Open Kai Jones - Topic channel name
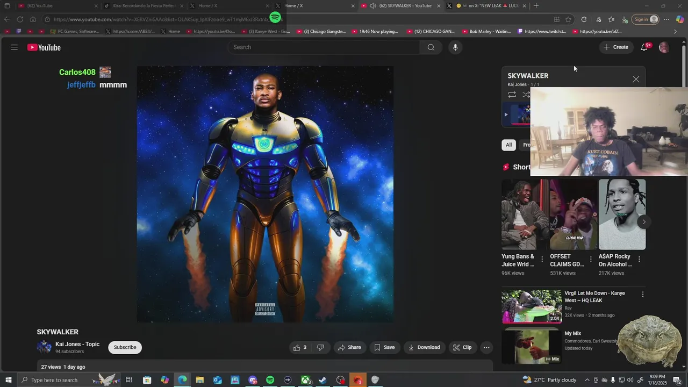The width and height of the screenshot is (688, 387). tap(77, 344)
